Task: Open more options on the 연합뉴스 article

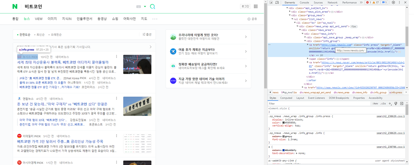Action: click(116, 99)
